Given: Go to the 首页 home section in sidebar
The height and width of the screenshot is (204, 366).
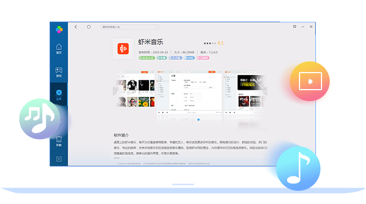Looking at the screenshot, I should coord(59,49).
